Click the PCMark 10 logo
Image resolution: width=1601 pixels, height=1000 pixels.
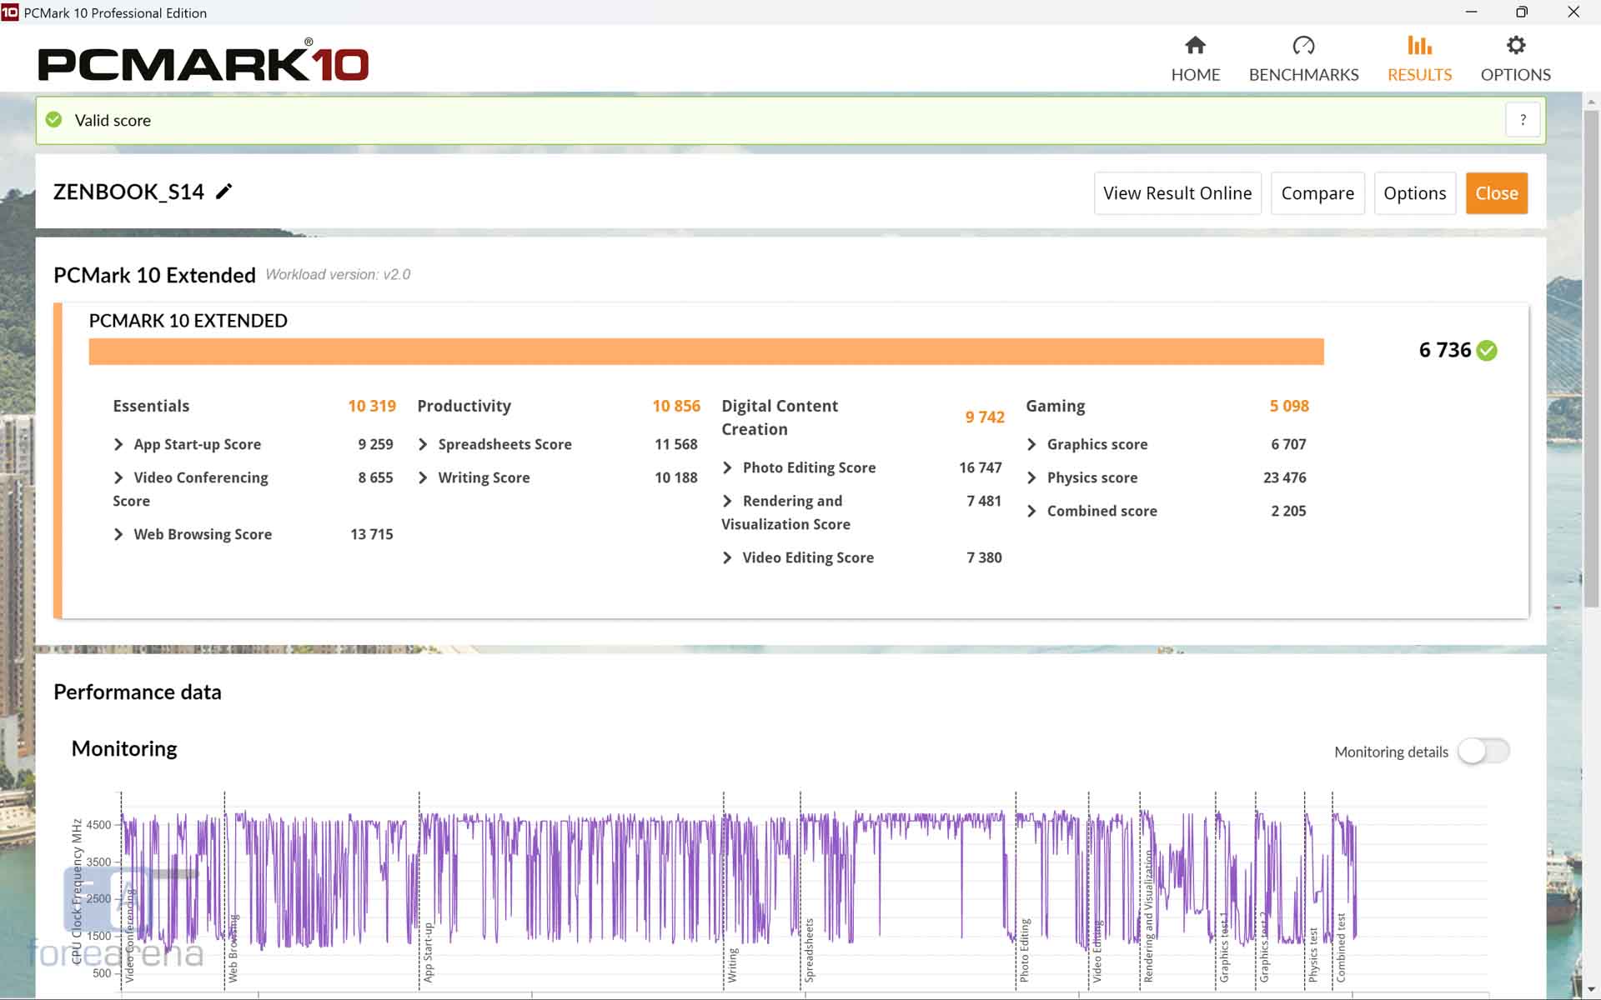[x=203, y=61]
